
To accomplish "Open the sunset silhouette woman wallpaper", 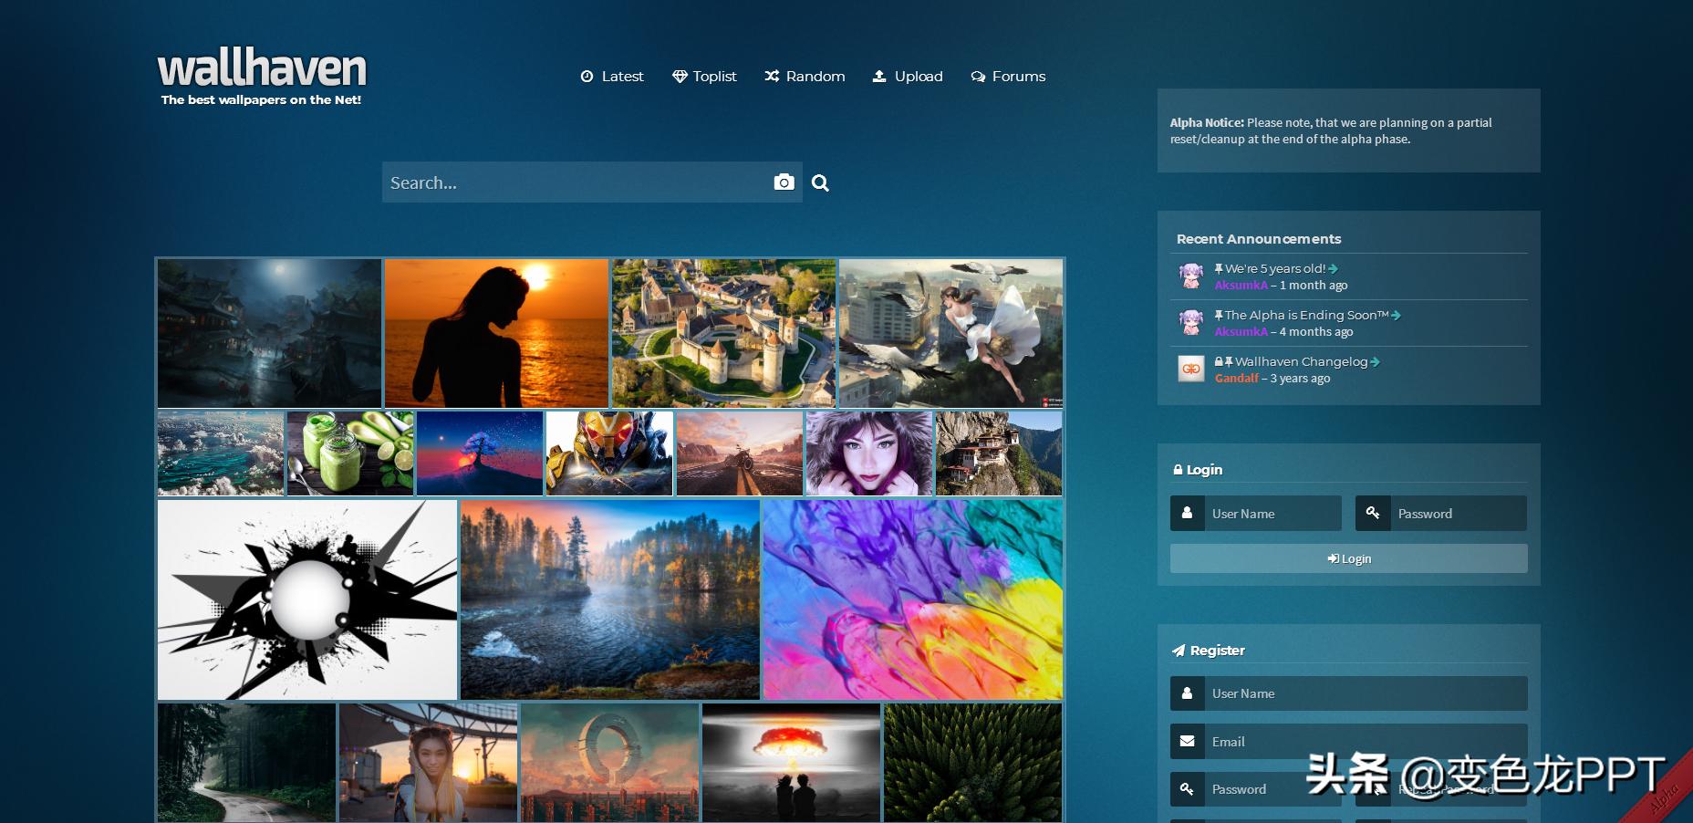I will 496,333.
